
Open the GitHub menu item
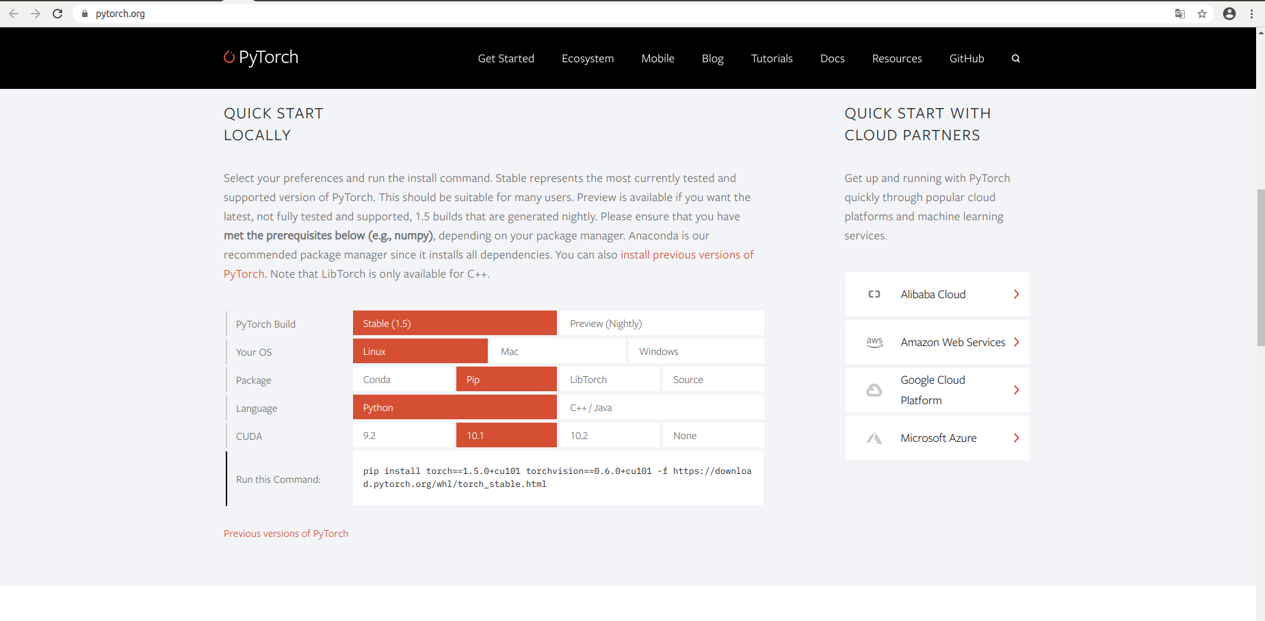click(x=967, y=59)
